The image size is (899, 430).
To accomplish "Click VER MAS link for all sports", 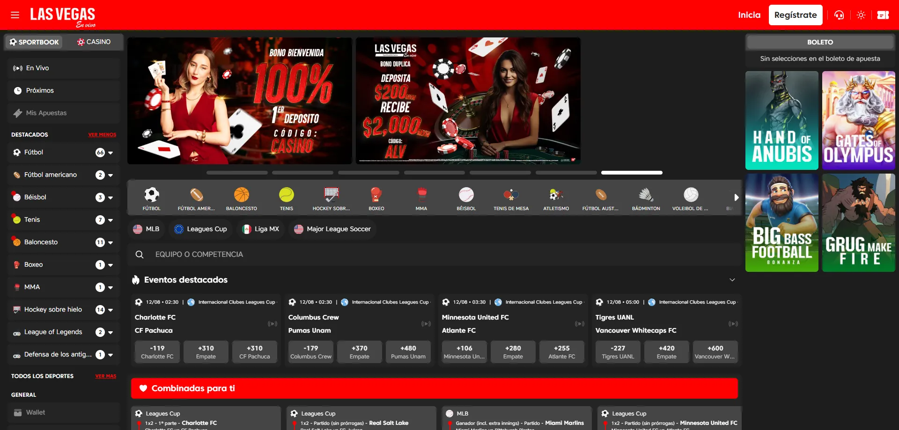I will (x=105, y=376).
